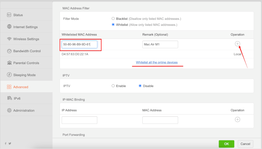Click the Sleeping Mode icon
The image size is (262, 149).
[9, 74]
